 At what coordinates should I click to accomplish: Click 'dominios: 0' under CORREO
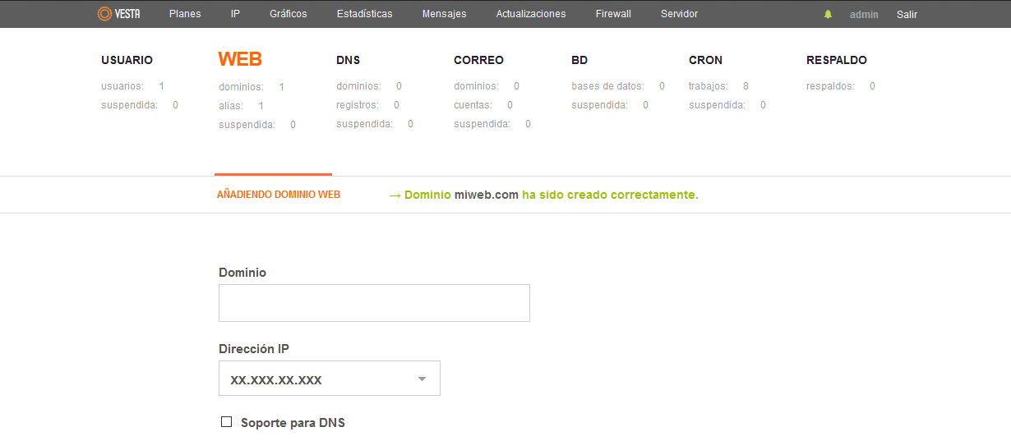pos(487,86)
